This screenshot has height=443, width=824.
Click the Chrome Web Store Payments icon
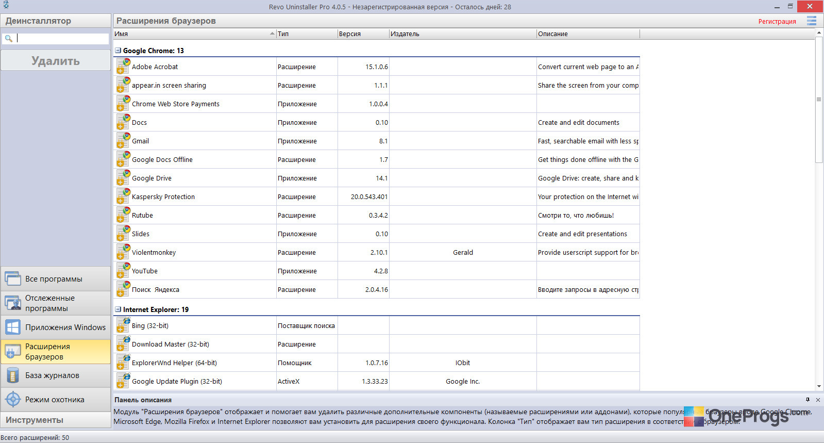point(123,104)
